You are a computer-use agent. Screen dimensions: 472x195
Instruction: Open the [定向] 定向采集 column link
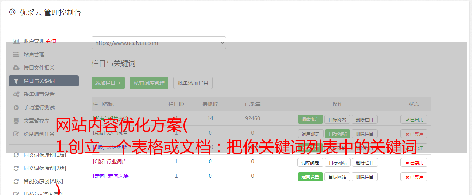(x=111, y=176)
